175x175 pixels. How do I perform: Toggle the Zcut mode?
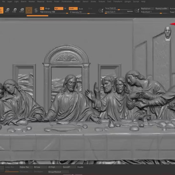point(90,9)
